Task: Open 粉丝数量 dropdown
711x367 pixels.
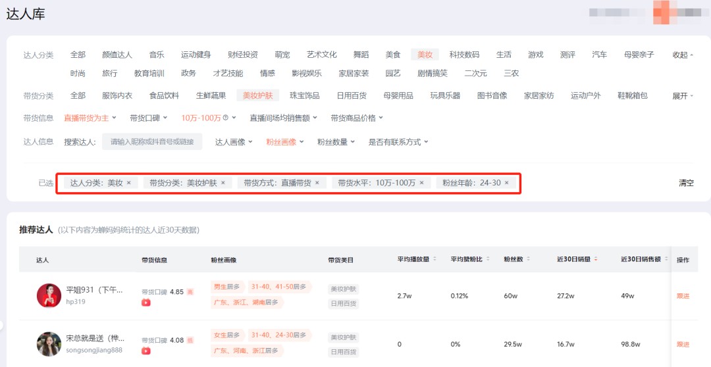Action: point(336,142)
